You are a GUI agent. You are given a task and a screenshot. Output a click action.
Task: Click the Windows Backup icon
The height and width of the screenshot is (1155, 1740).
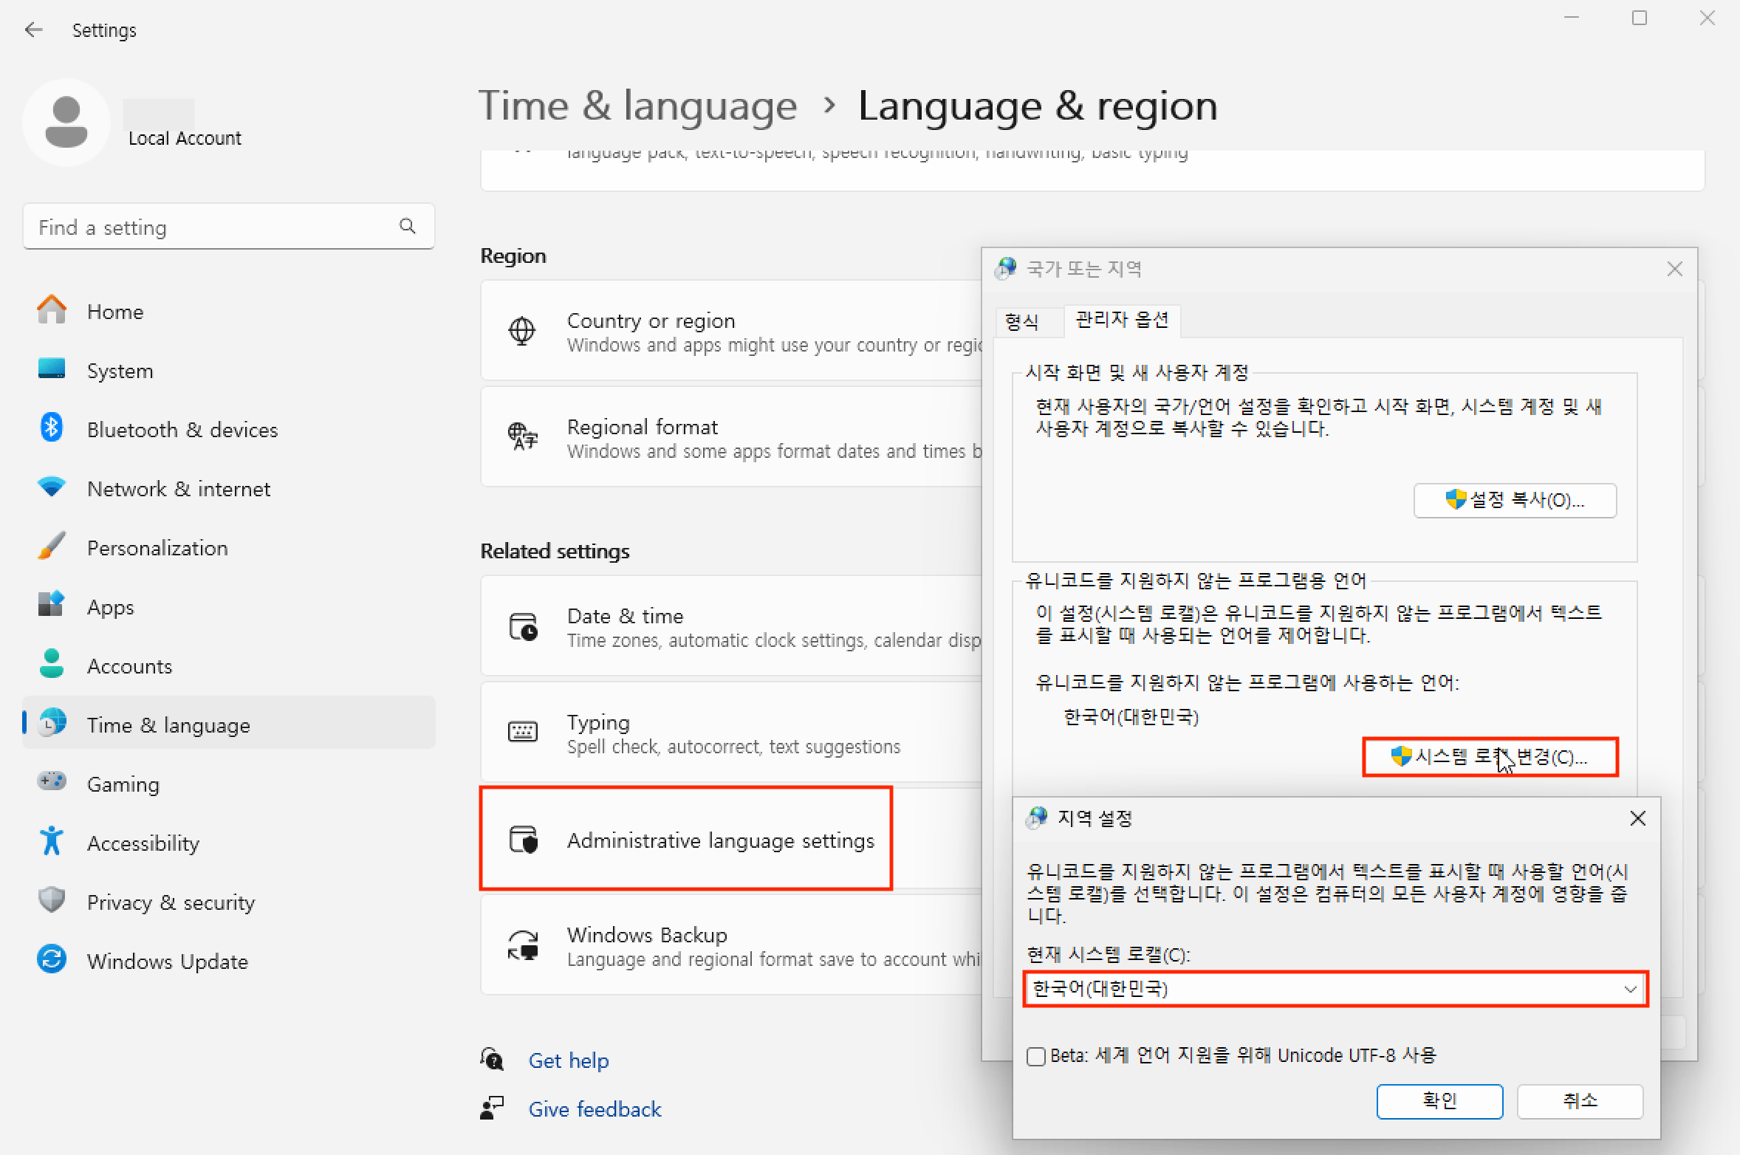tap(523, 946)
